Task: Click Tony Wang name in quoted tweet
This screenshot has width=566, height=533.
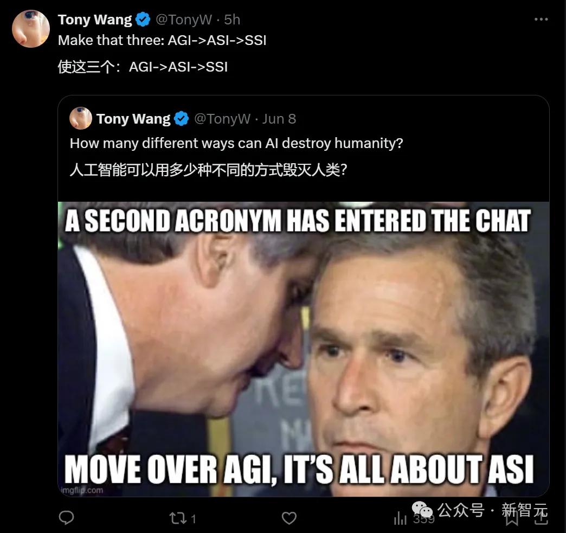Action: pos(133,119)
